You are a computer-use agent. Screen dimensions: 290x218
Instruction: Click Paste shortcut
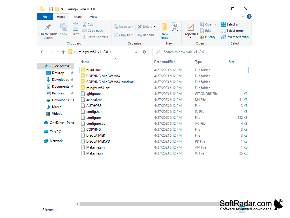coord(96,37)
